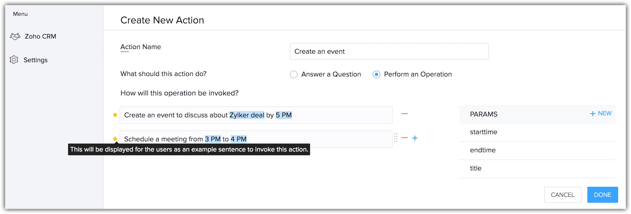Remove the Zylker deal sentence with the minus icon
The height and width of the screenshot is (214, 631).
[x=404, y=114]
